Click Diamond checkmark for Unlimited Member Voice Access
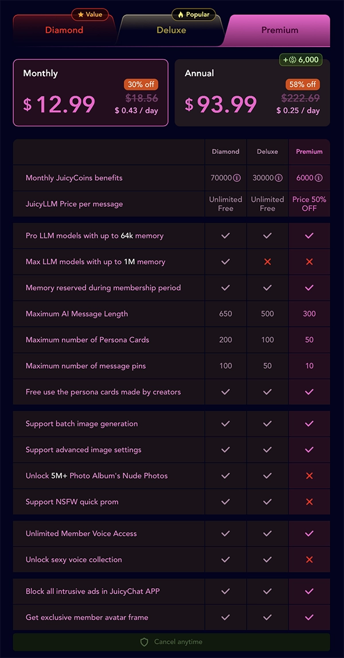The image size is (344, 658). click(x=225, y=533)
